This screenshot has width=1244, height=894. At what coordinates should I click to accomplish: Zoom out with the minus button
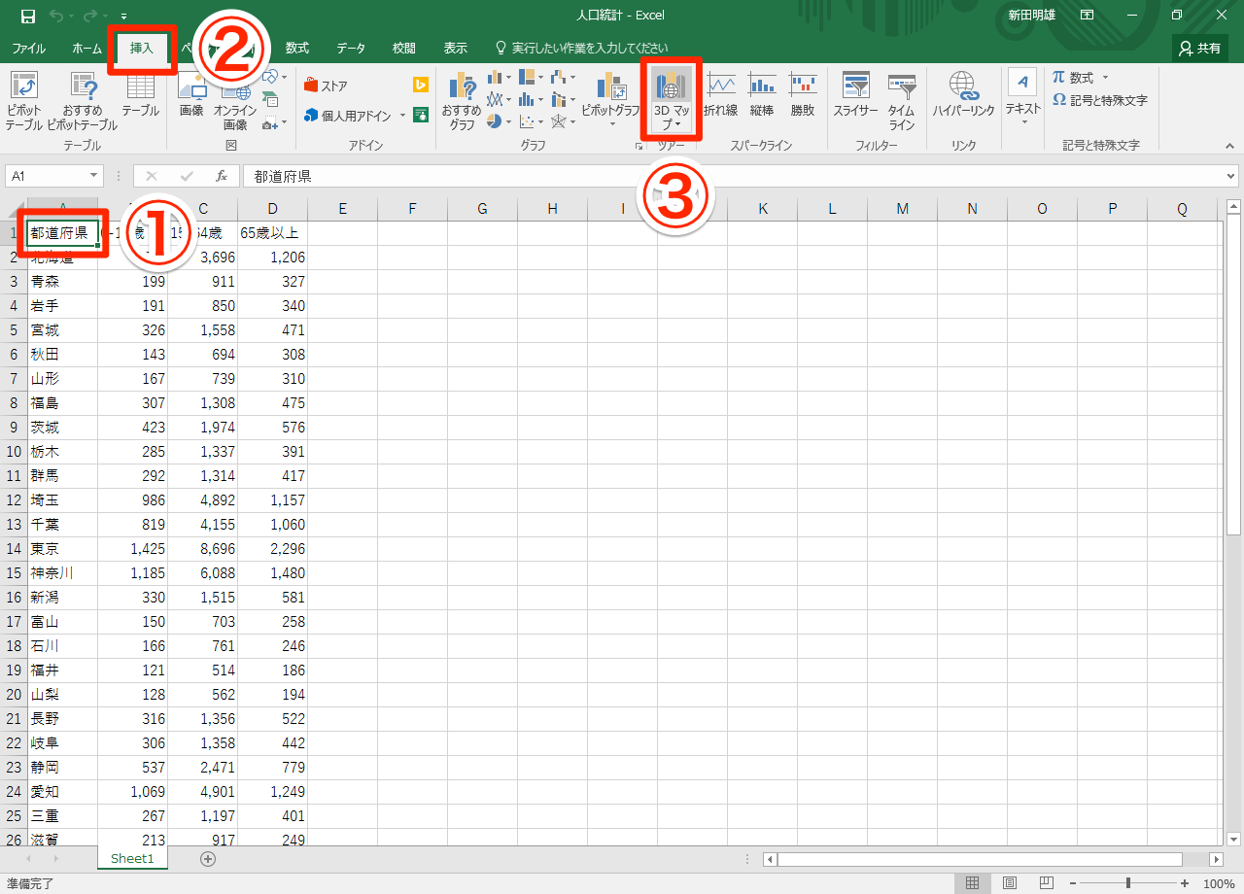point(1074,883)
